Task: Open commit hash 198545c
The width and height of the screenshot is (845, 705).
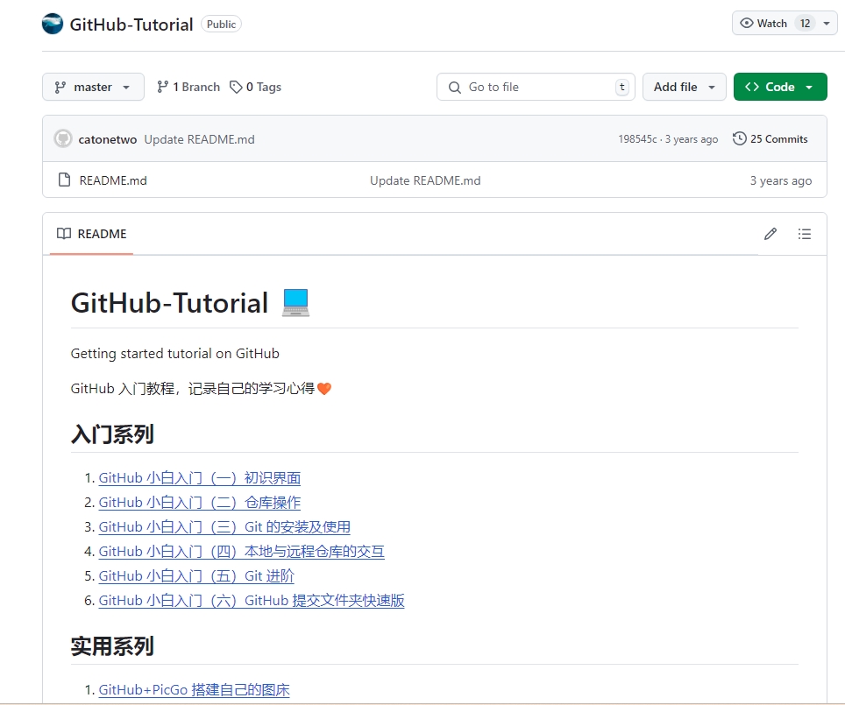Action: click(637, 139)
